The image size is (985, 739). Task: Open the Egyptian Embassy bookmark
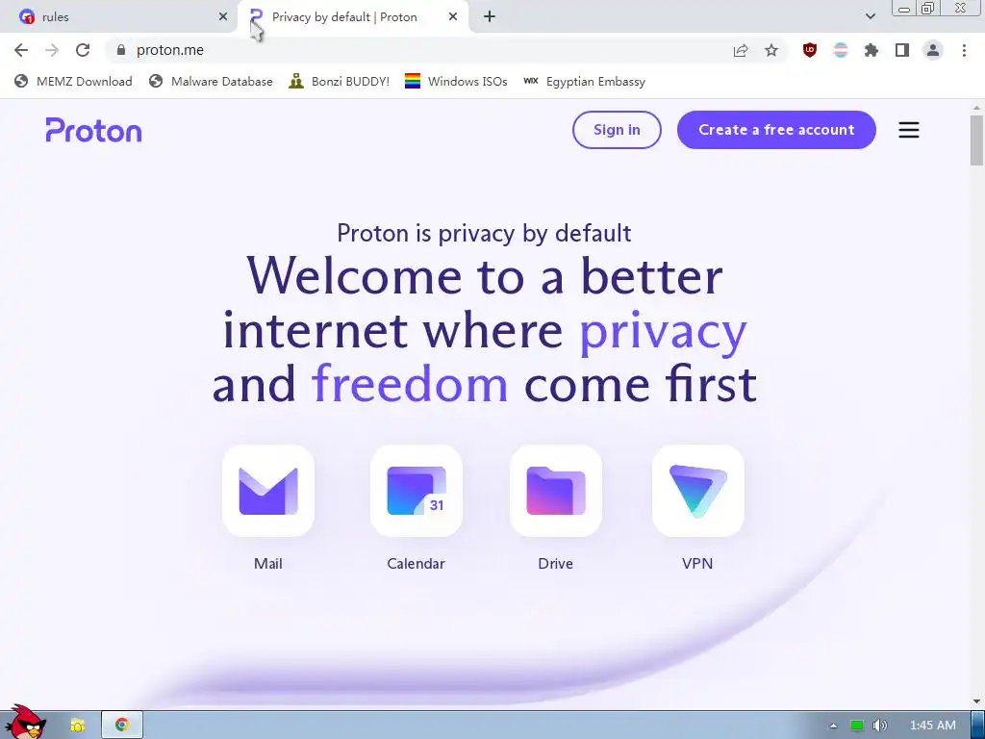point(584,81)
